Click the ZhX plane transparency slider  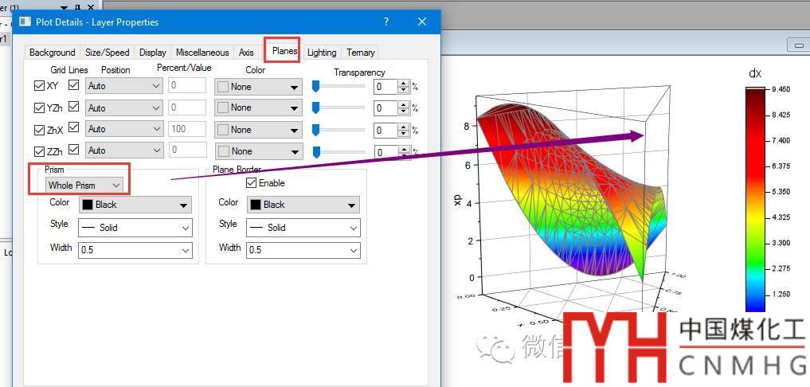(x=338, y=129)
